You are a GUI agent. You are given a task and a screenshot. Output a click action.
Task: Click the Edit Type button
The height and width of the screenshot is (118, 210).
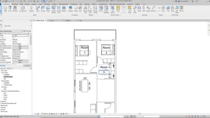(27, 31)
